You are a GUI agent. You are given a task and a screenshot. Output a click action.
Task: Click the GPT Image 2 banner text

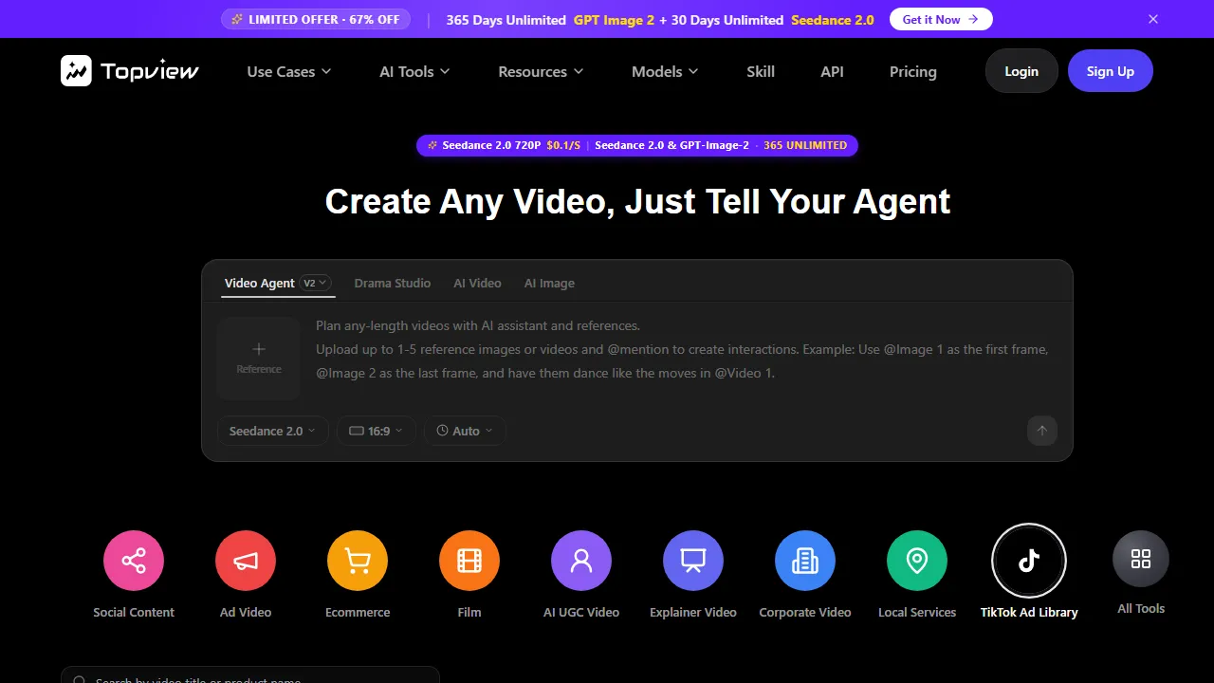614,19
